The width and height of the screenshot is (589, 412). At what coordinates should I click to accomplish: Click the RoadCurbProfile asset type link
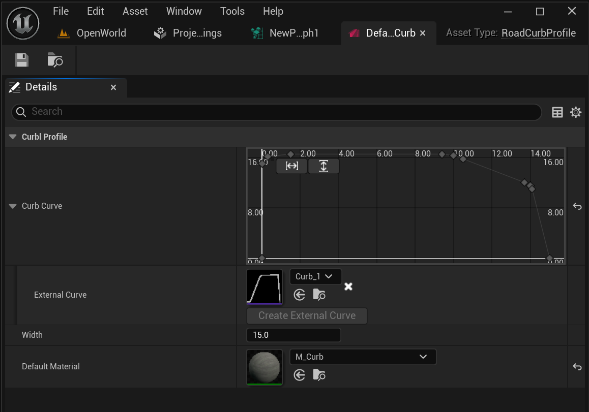click(539, 33)
